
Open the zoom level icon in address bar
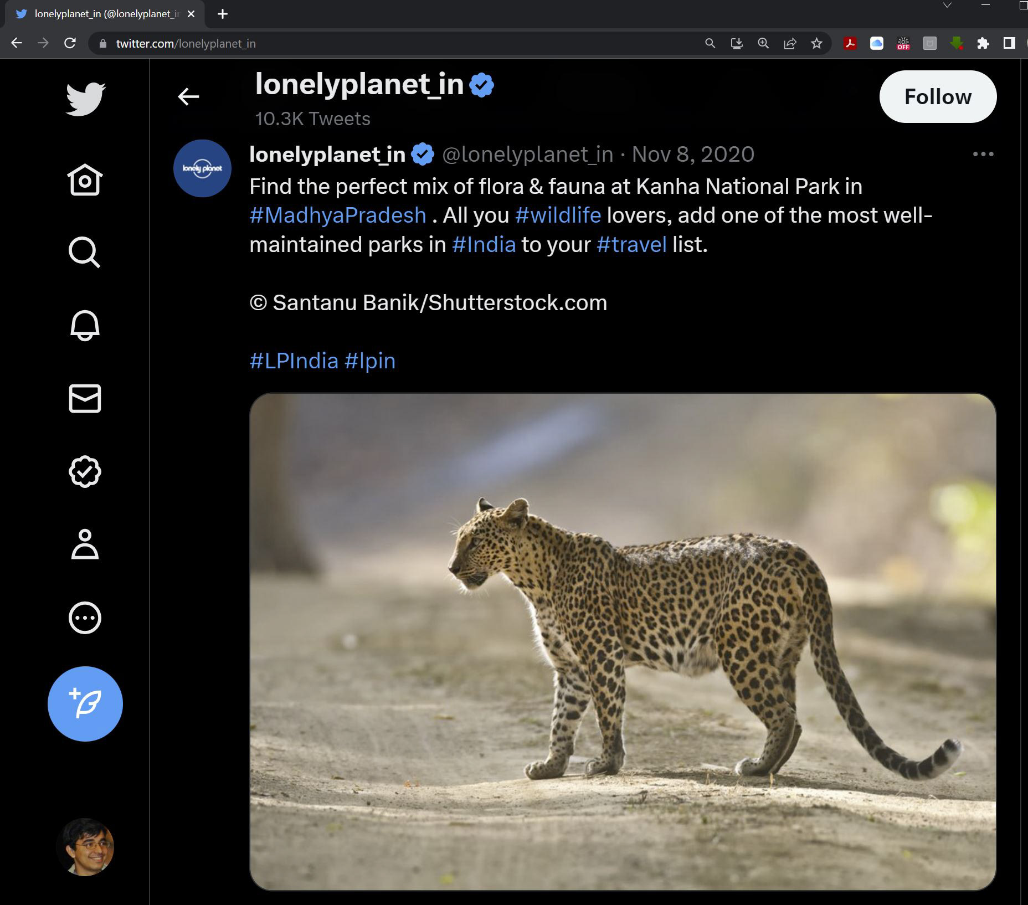(763, 43)
